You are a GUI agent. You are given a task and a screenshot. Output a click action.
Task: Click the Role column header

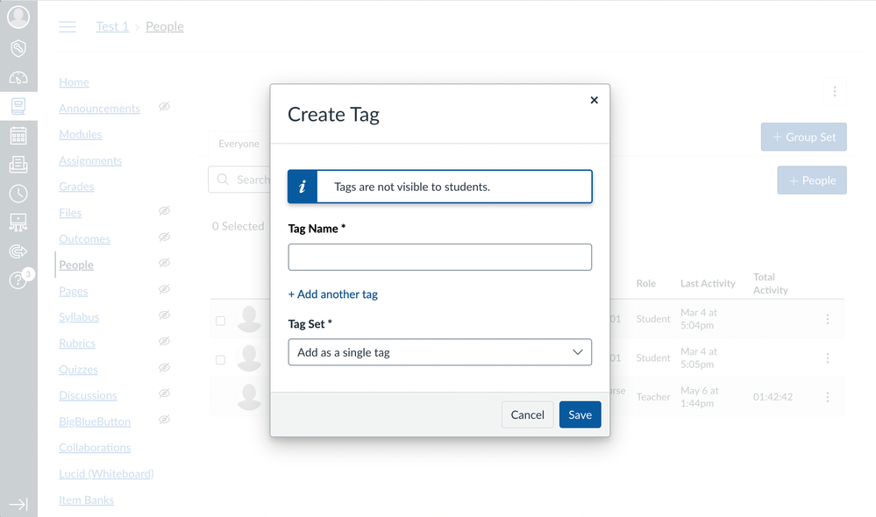coord(646,284)
